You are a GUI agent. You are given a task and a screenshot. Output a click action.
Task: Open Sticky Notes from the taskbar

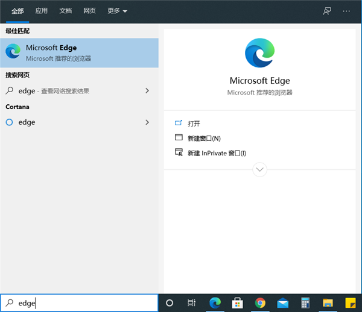pos(351,303)
